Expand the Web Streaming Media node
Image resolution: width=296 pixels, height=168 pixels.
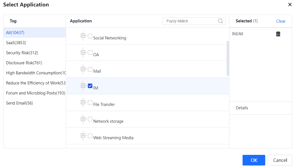83,136
